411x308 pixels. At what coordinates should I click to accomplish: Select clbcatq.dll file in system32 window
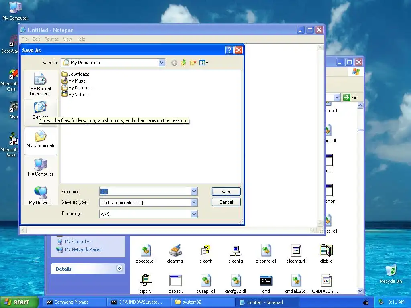(x=145, y=254)
